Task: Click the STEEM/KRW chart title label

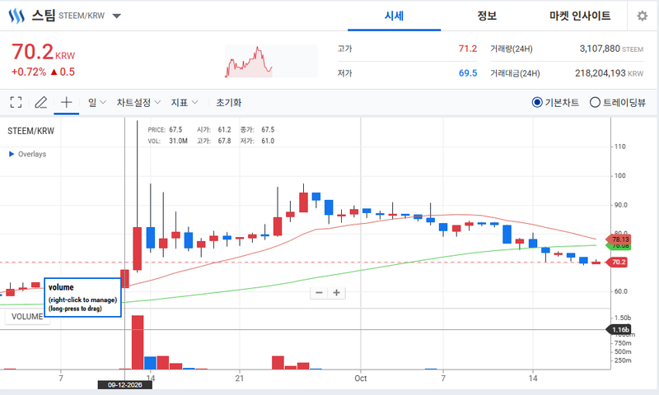Action: tap(30, 131)
